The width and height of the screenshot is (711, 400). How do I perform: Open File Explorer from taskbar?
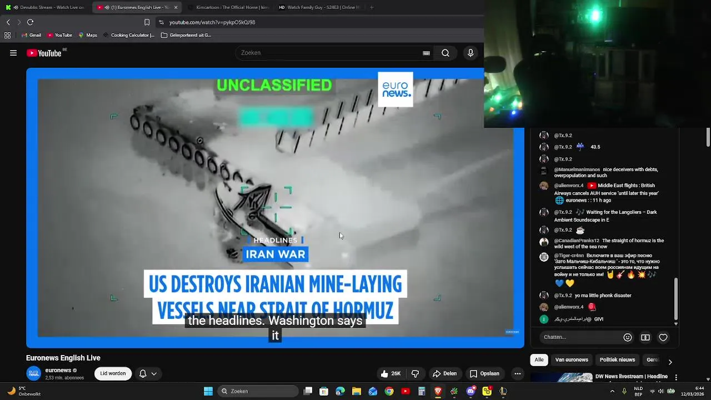point(357,391)
